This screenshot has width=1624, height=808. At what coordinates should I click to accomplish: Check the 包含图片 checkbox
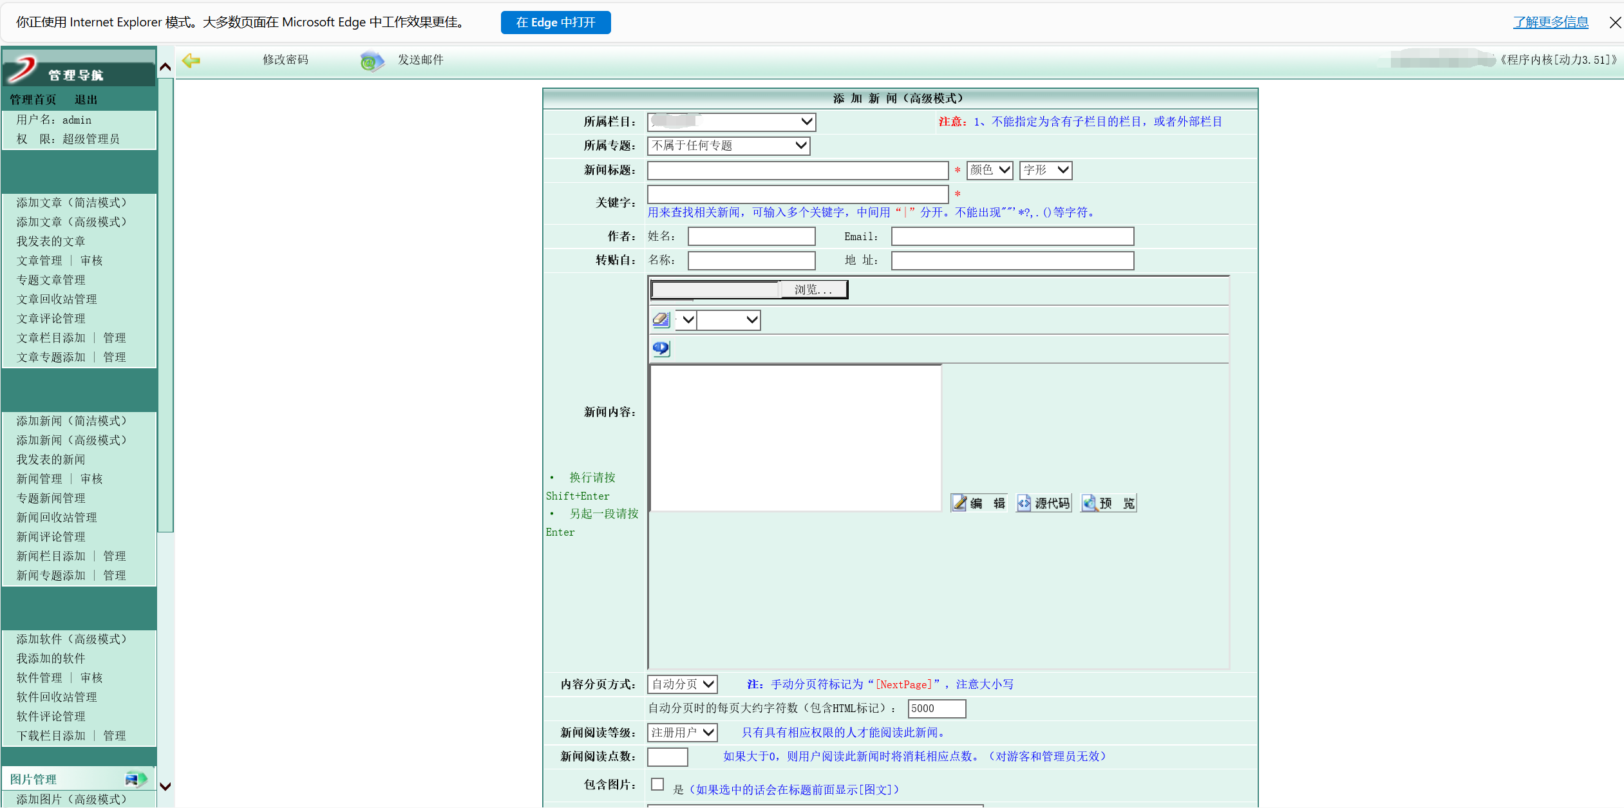coord(657,784)
